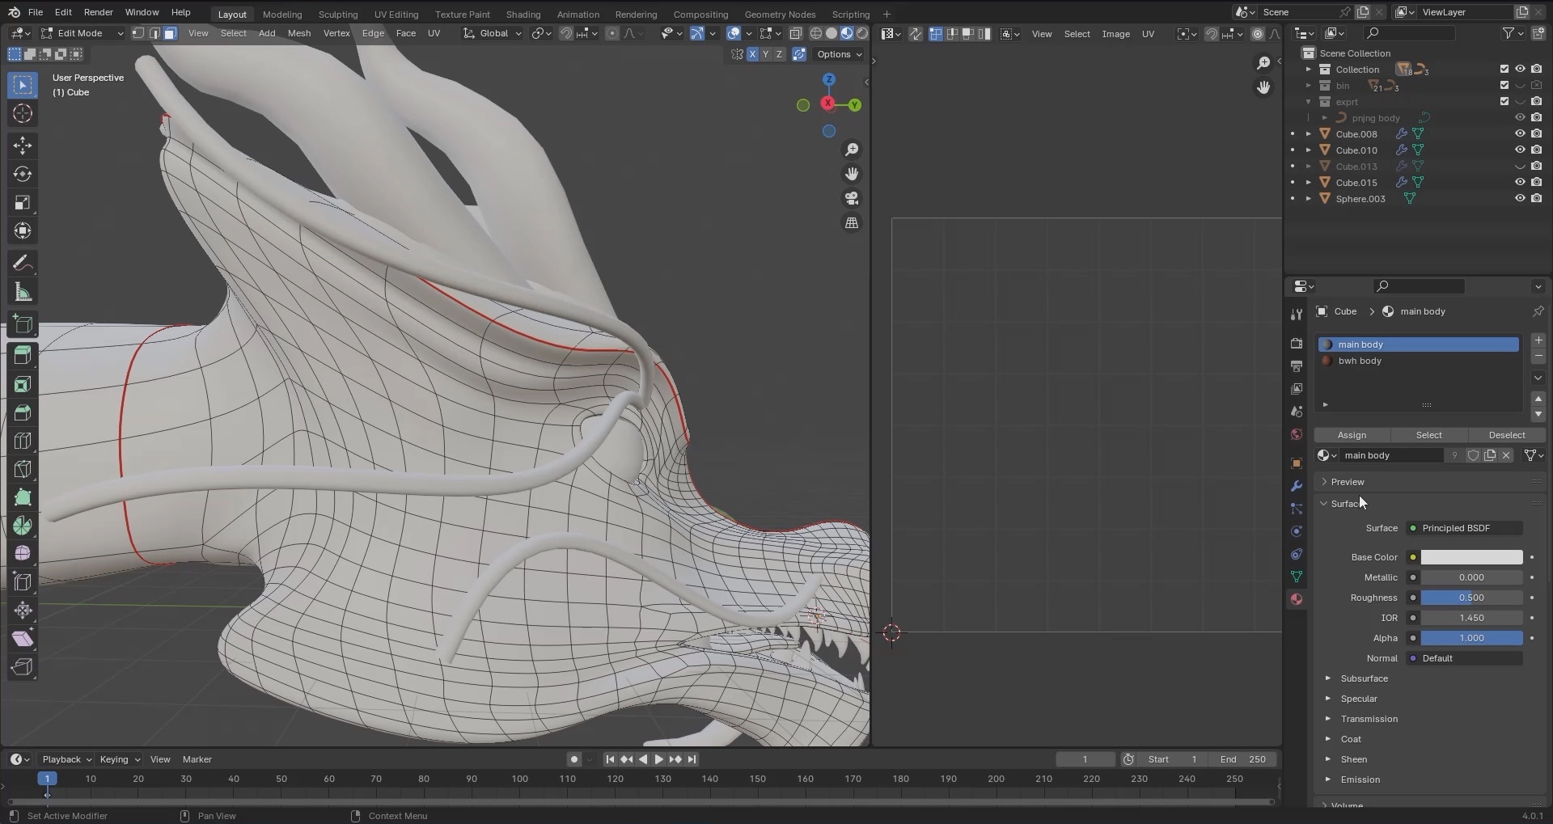Toggle X axis mirror
The width and height of the screenshot is (1553, 824).
[x=753, y=54]
